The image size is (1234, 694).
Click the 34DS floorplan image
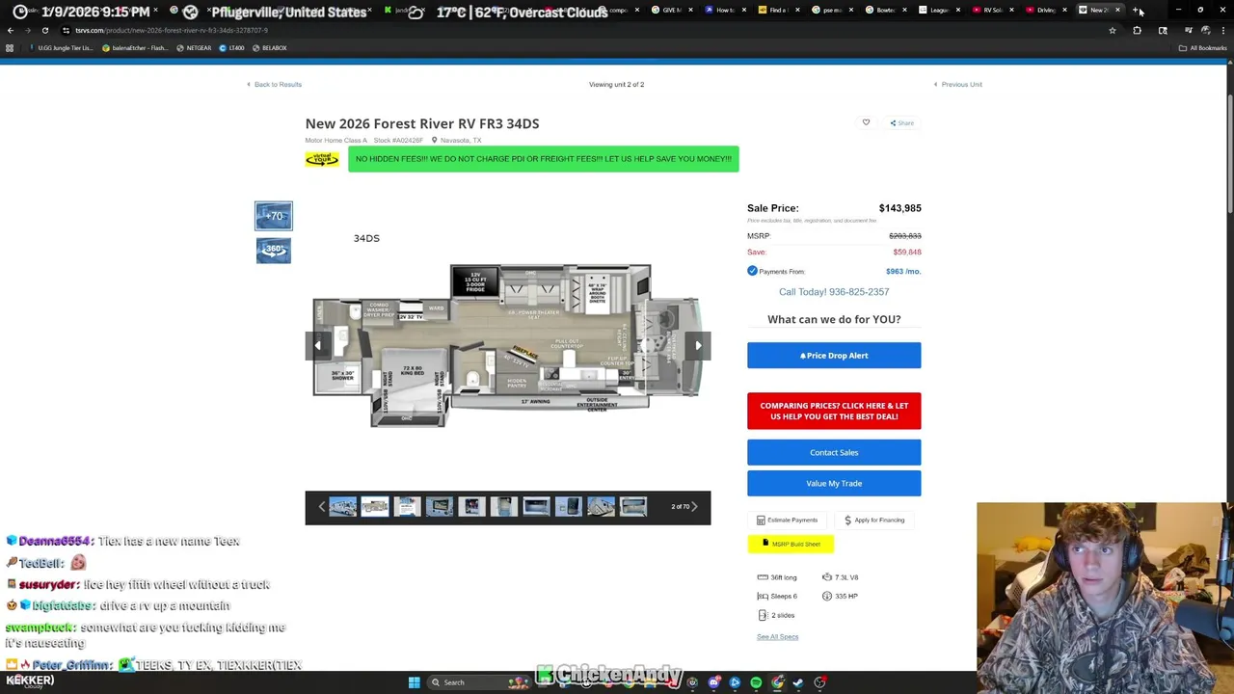coord(508,345)
